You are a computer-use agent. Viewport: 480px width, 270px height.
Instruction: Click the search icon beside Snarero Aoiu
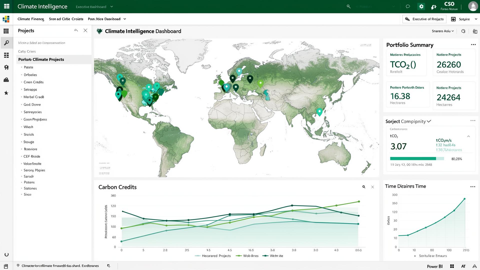[x=463, y=31]
